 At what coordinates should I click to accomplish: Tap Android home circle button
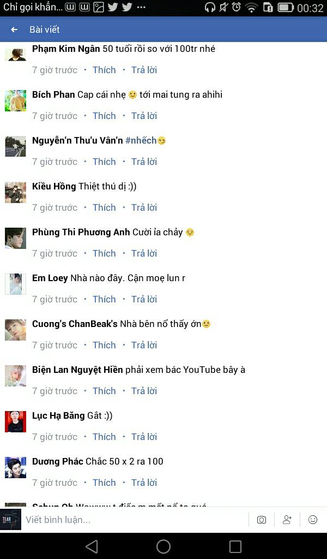(163, 546)
